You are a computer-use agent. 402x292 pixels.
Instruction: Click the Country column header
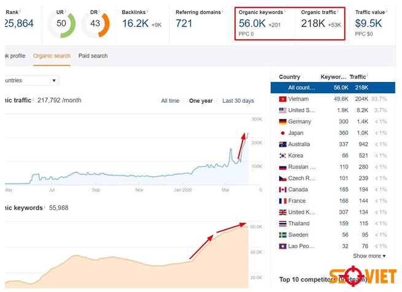290,77
